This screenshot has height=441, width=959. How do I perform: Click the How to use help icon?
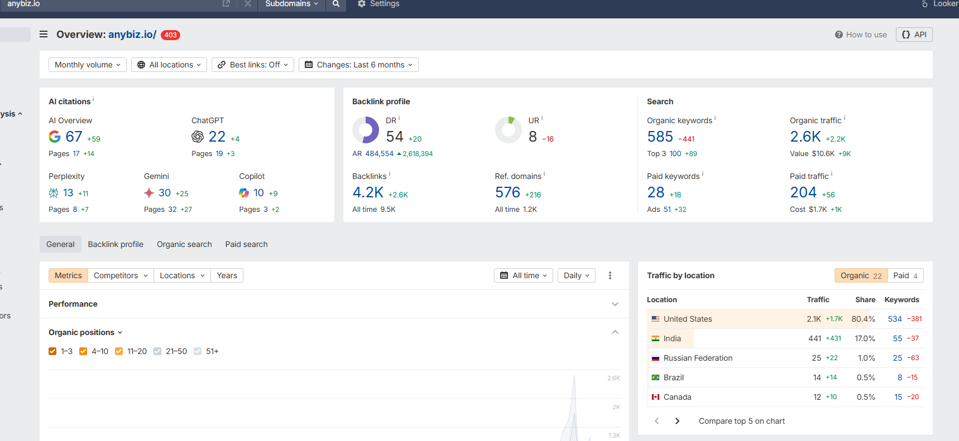[x=838, y=35]
